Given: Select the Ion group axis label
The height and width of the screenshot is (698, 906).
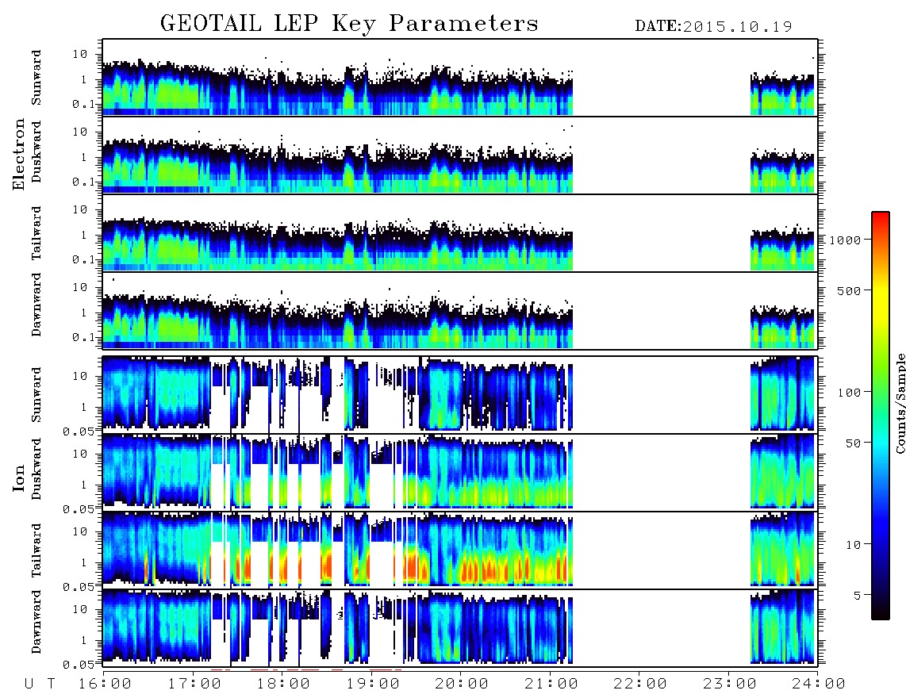Looking at the screenshot, I should [18, 477].
